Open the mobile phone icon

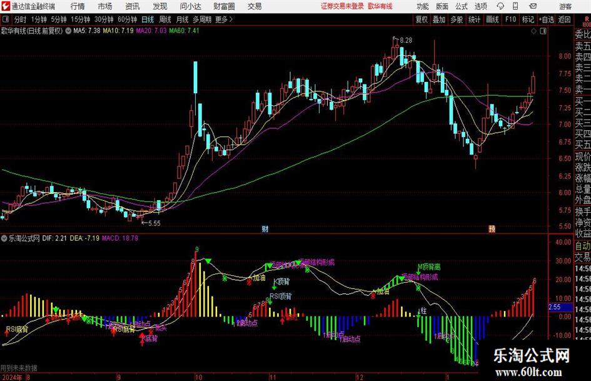click(515, 6)
